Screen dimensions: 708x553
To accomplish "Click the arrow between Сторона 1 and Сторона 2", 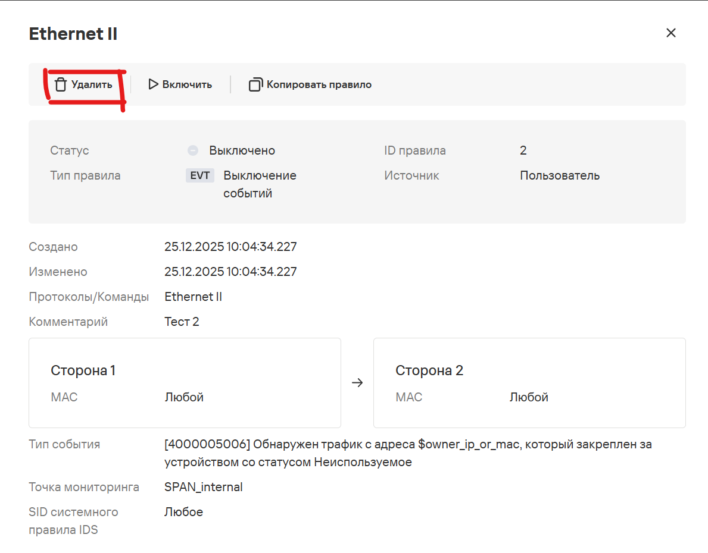I will coord(357,383).
